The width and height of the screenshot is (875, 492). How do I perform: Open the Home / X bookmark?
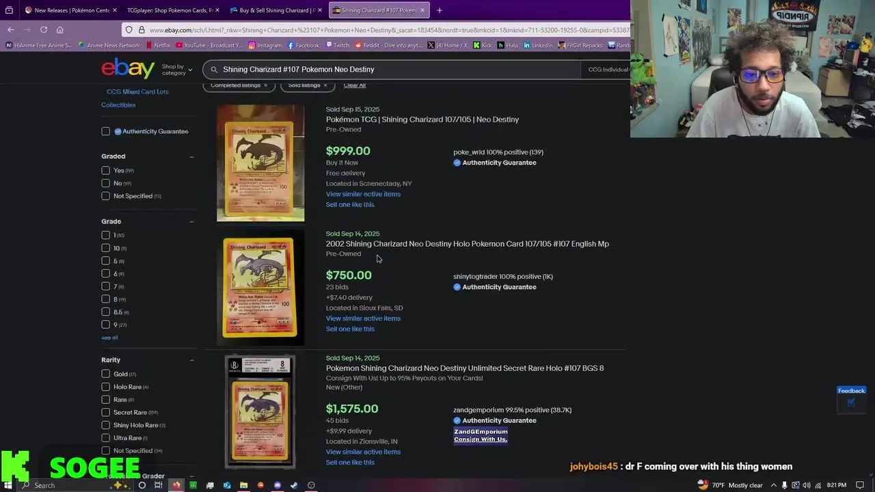click(447, 45)
